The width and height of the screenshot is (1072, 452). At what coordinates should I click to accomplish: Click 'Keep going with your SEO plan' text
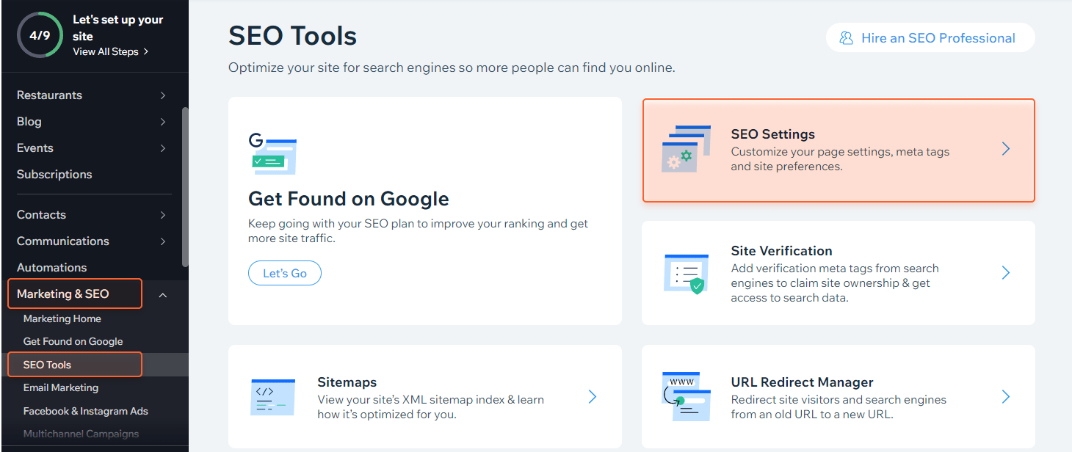[419, 231]
